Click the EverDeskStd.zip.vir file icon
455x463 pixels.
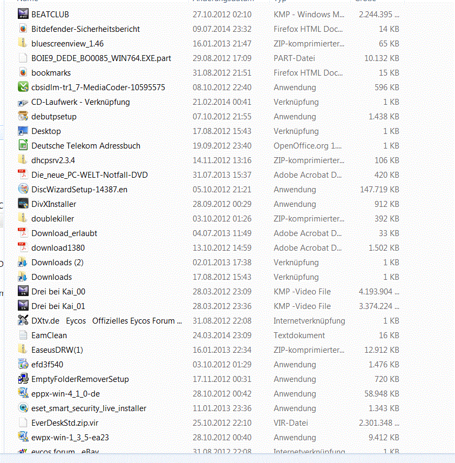coord(23,422)
